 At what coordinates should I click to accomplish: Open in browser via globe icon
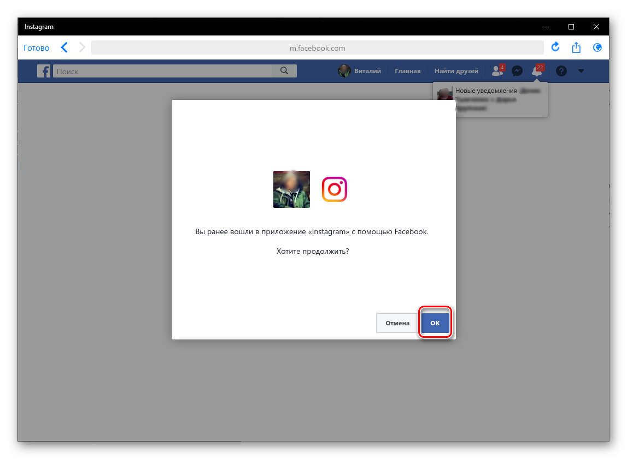click(597, 47)
